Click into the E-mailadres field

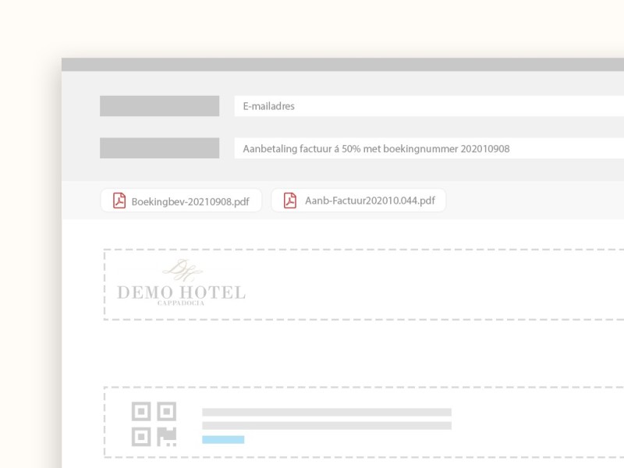(429, 106)
